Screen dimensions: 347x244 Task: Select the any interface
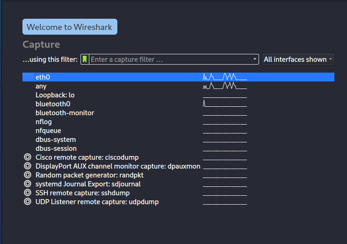coord(178,86)
